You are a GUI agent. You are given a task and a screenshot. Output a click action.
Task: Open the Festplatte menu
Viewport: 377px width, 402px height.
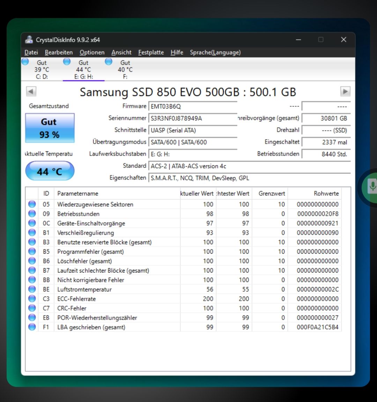[151, 52]
